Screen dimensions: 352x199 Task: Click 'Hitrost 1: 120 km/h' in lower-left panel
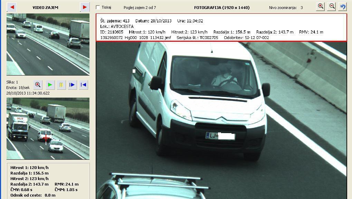point(29,168)
